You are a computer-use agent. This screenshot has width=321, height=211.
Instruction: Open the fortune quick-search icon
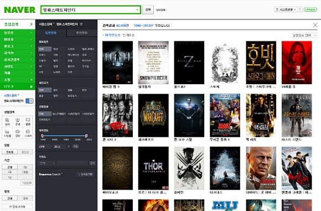click(18, 121)
